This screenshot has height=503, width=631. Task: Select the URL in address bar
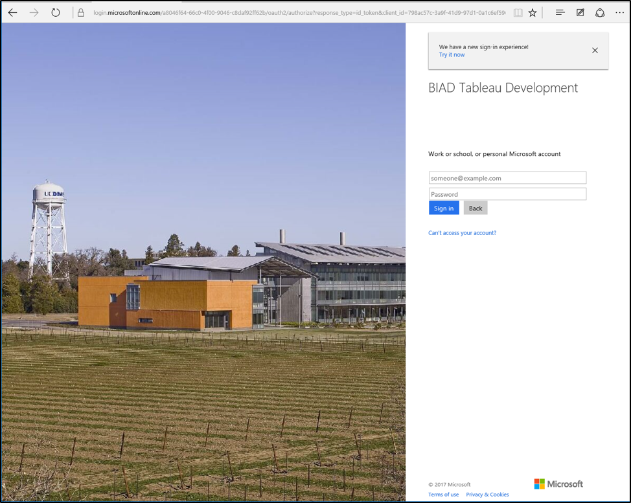[x=298, y=12]
